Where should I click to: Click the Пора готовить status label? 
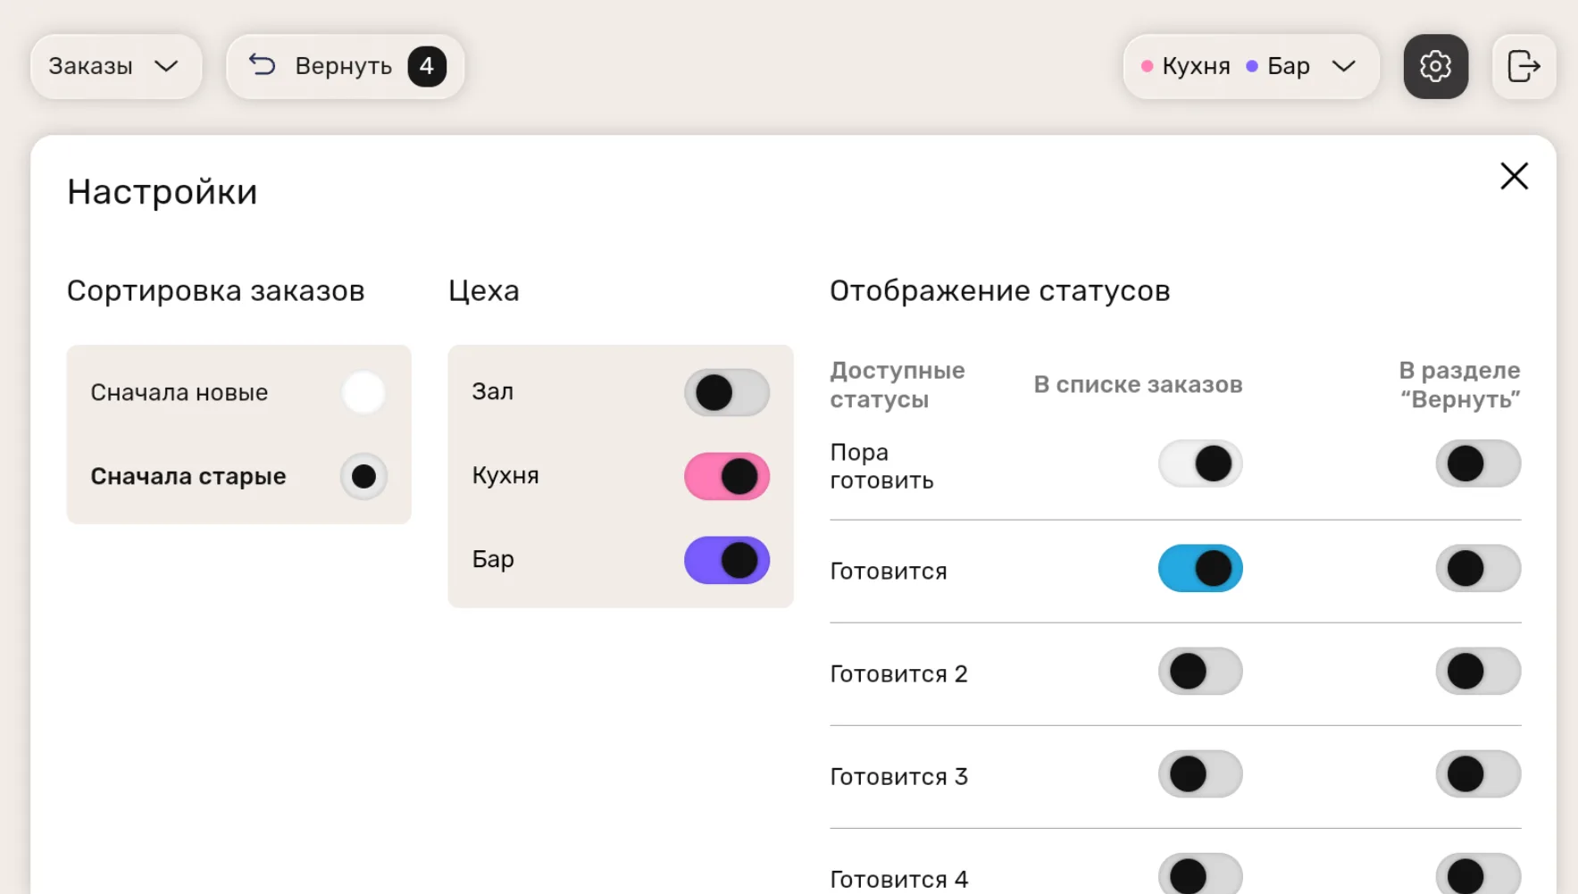point(881,466)
